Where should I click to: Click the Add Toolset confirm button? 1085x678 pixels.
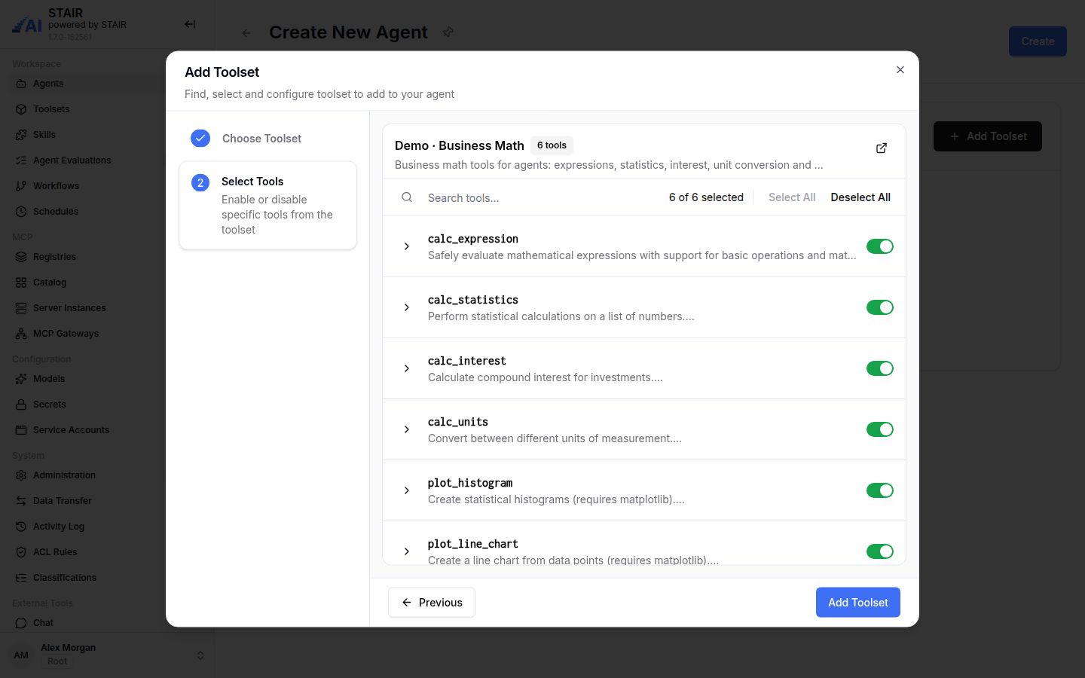pyautogui.click(x=858, y=603)
